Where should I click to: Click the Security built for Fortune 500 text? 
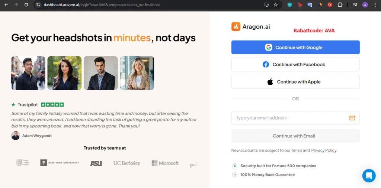point(278,166)
